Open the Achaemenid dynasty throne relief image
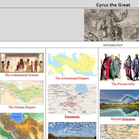This screenshot has height=139, width=139. [22, 63]
